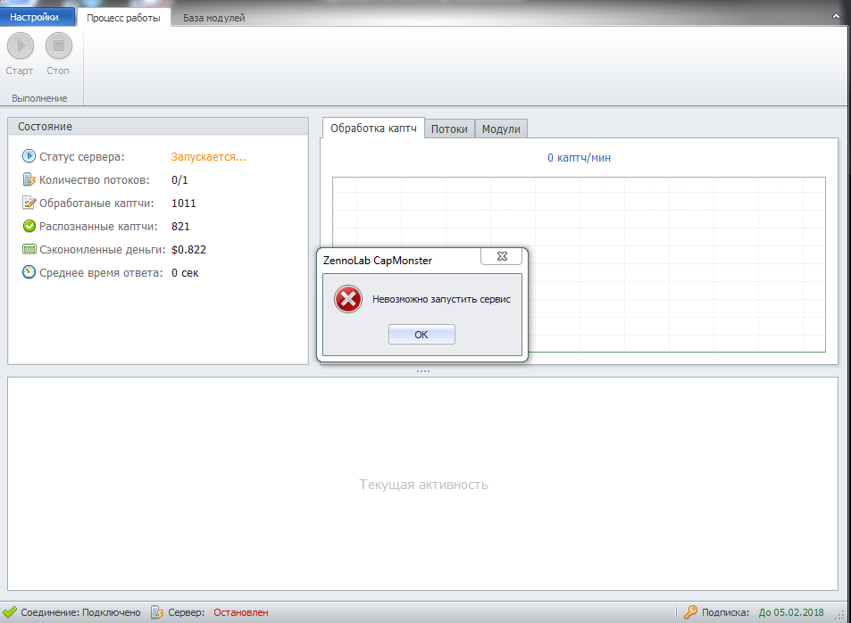Click the green check Распознанные каптчи icon
851x623 pixels.
coord(29,226)
